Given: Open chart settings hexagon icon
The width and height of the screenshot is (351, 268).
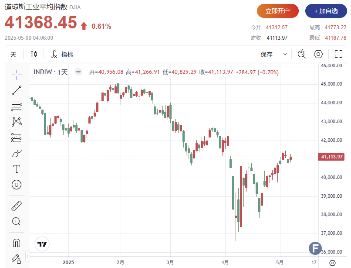Looking at the screenshot, I should (x=318, y=54).
